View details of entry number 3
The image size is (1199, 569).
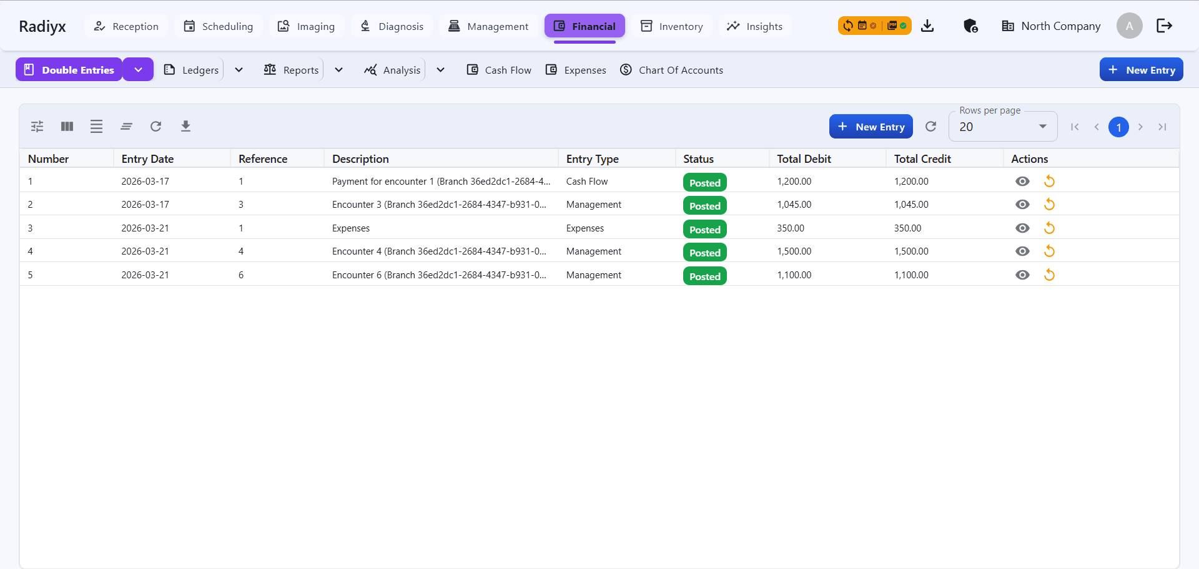tap(1022, 228)
